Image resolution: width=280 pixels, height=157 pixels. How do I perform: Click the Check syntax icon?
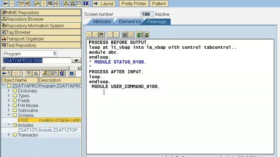[37, 3]
